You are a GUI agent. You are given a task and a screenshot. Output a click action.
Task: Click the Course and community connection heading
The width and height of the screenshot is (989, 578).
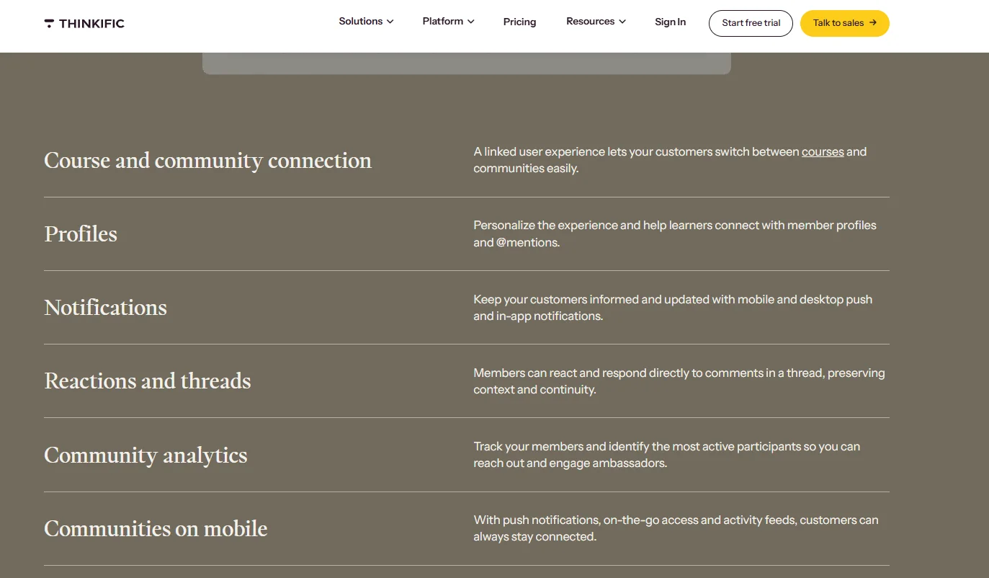(207, 160)
